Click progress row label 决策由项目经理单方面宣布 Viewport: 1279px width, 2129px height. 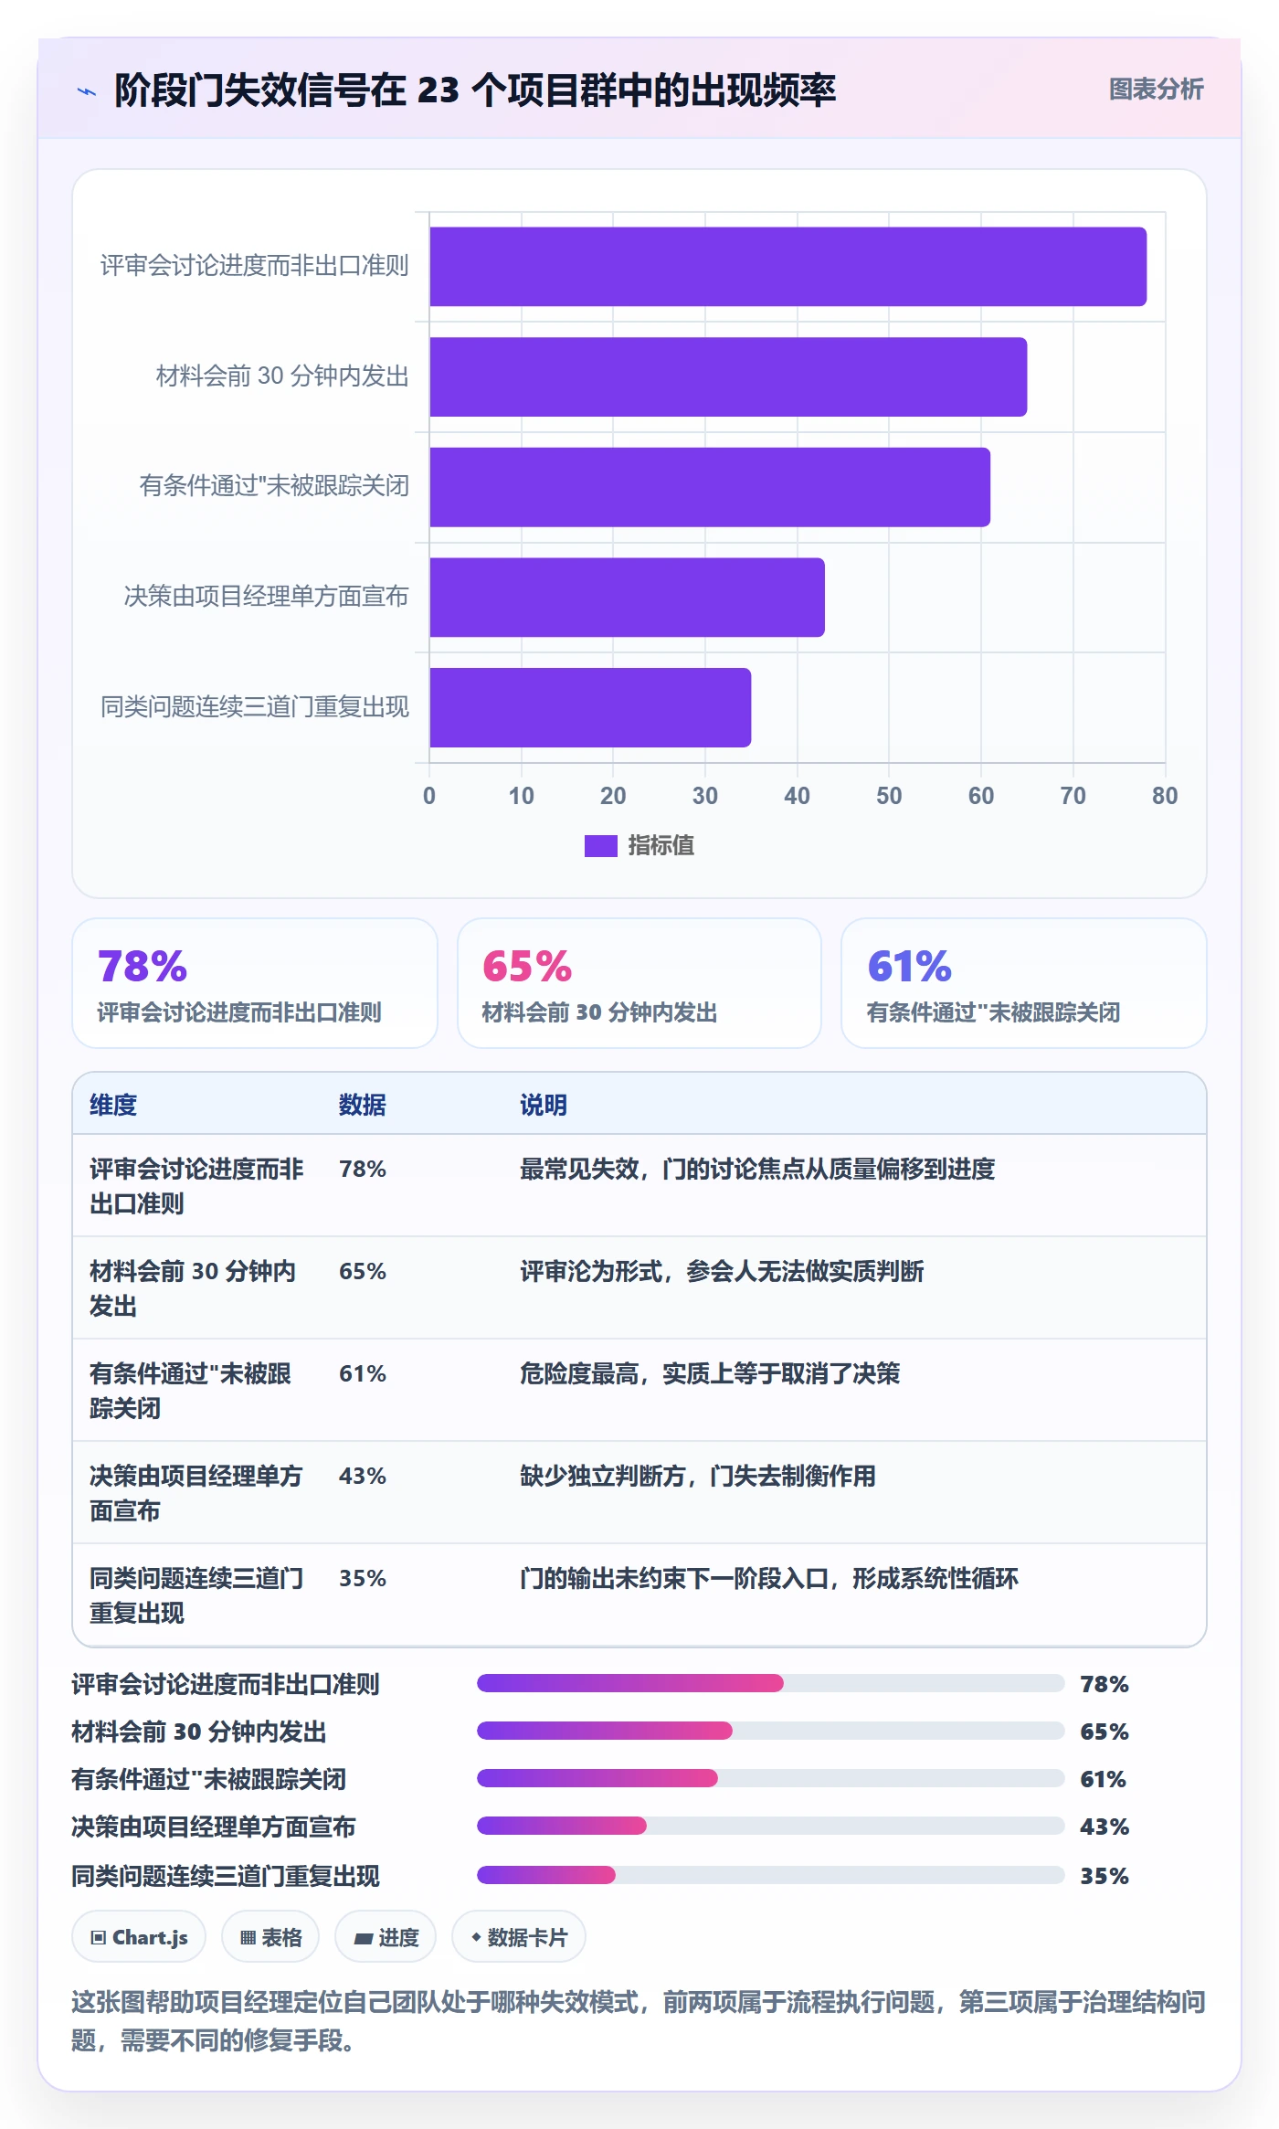click(x=214, y=1827)
